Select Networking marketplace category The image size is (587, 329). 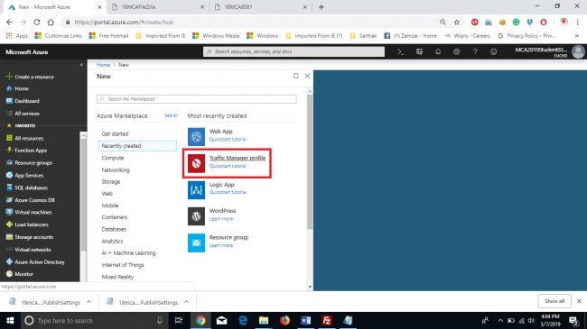click(116, 169)
